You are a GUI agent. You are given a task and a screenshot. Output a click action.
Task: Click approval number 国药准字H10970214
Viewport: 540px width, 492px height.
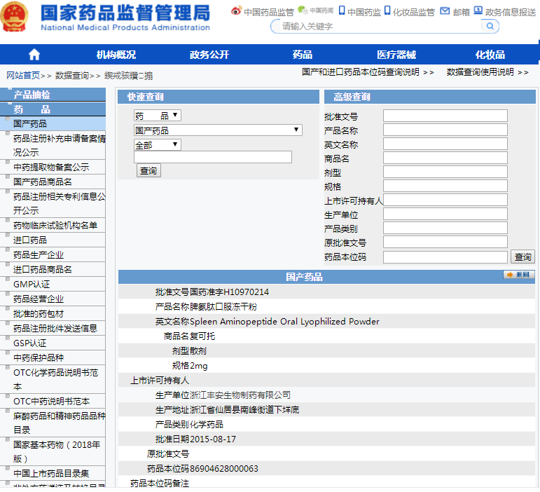pyautogui.click(x=229, y=292)
